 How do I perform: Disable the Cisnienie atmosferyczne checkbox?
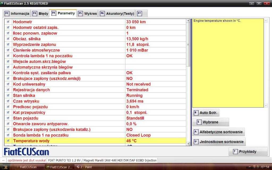[x=8, y=50]
